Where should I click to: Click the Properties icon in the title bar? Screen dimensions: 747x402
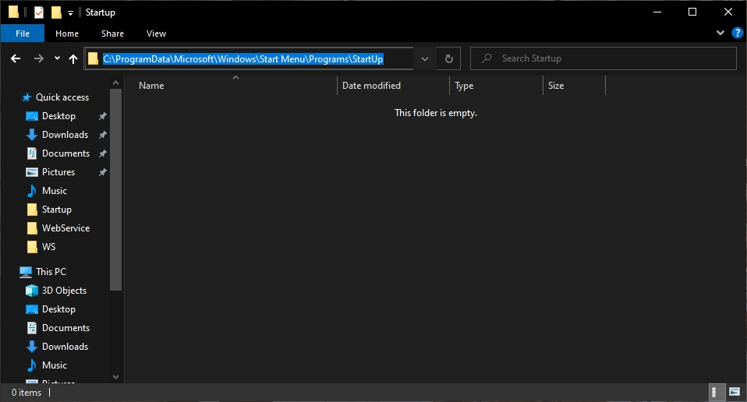(39, 12)
